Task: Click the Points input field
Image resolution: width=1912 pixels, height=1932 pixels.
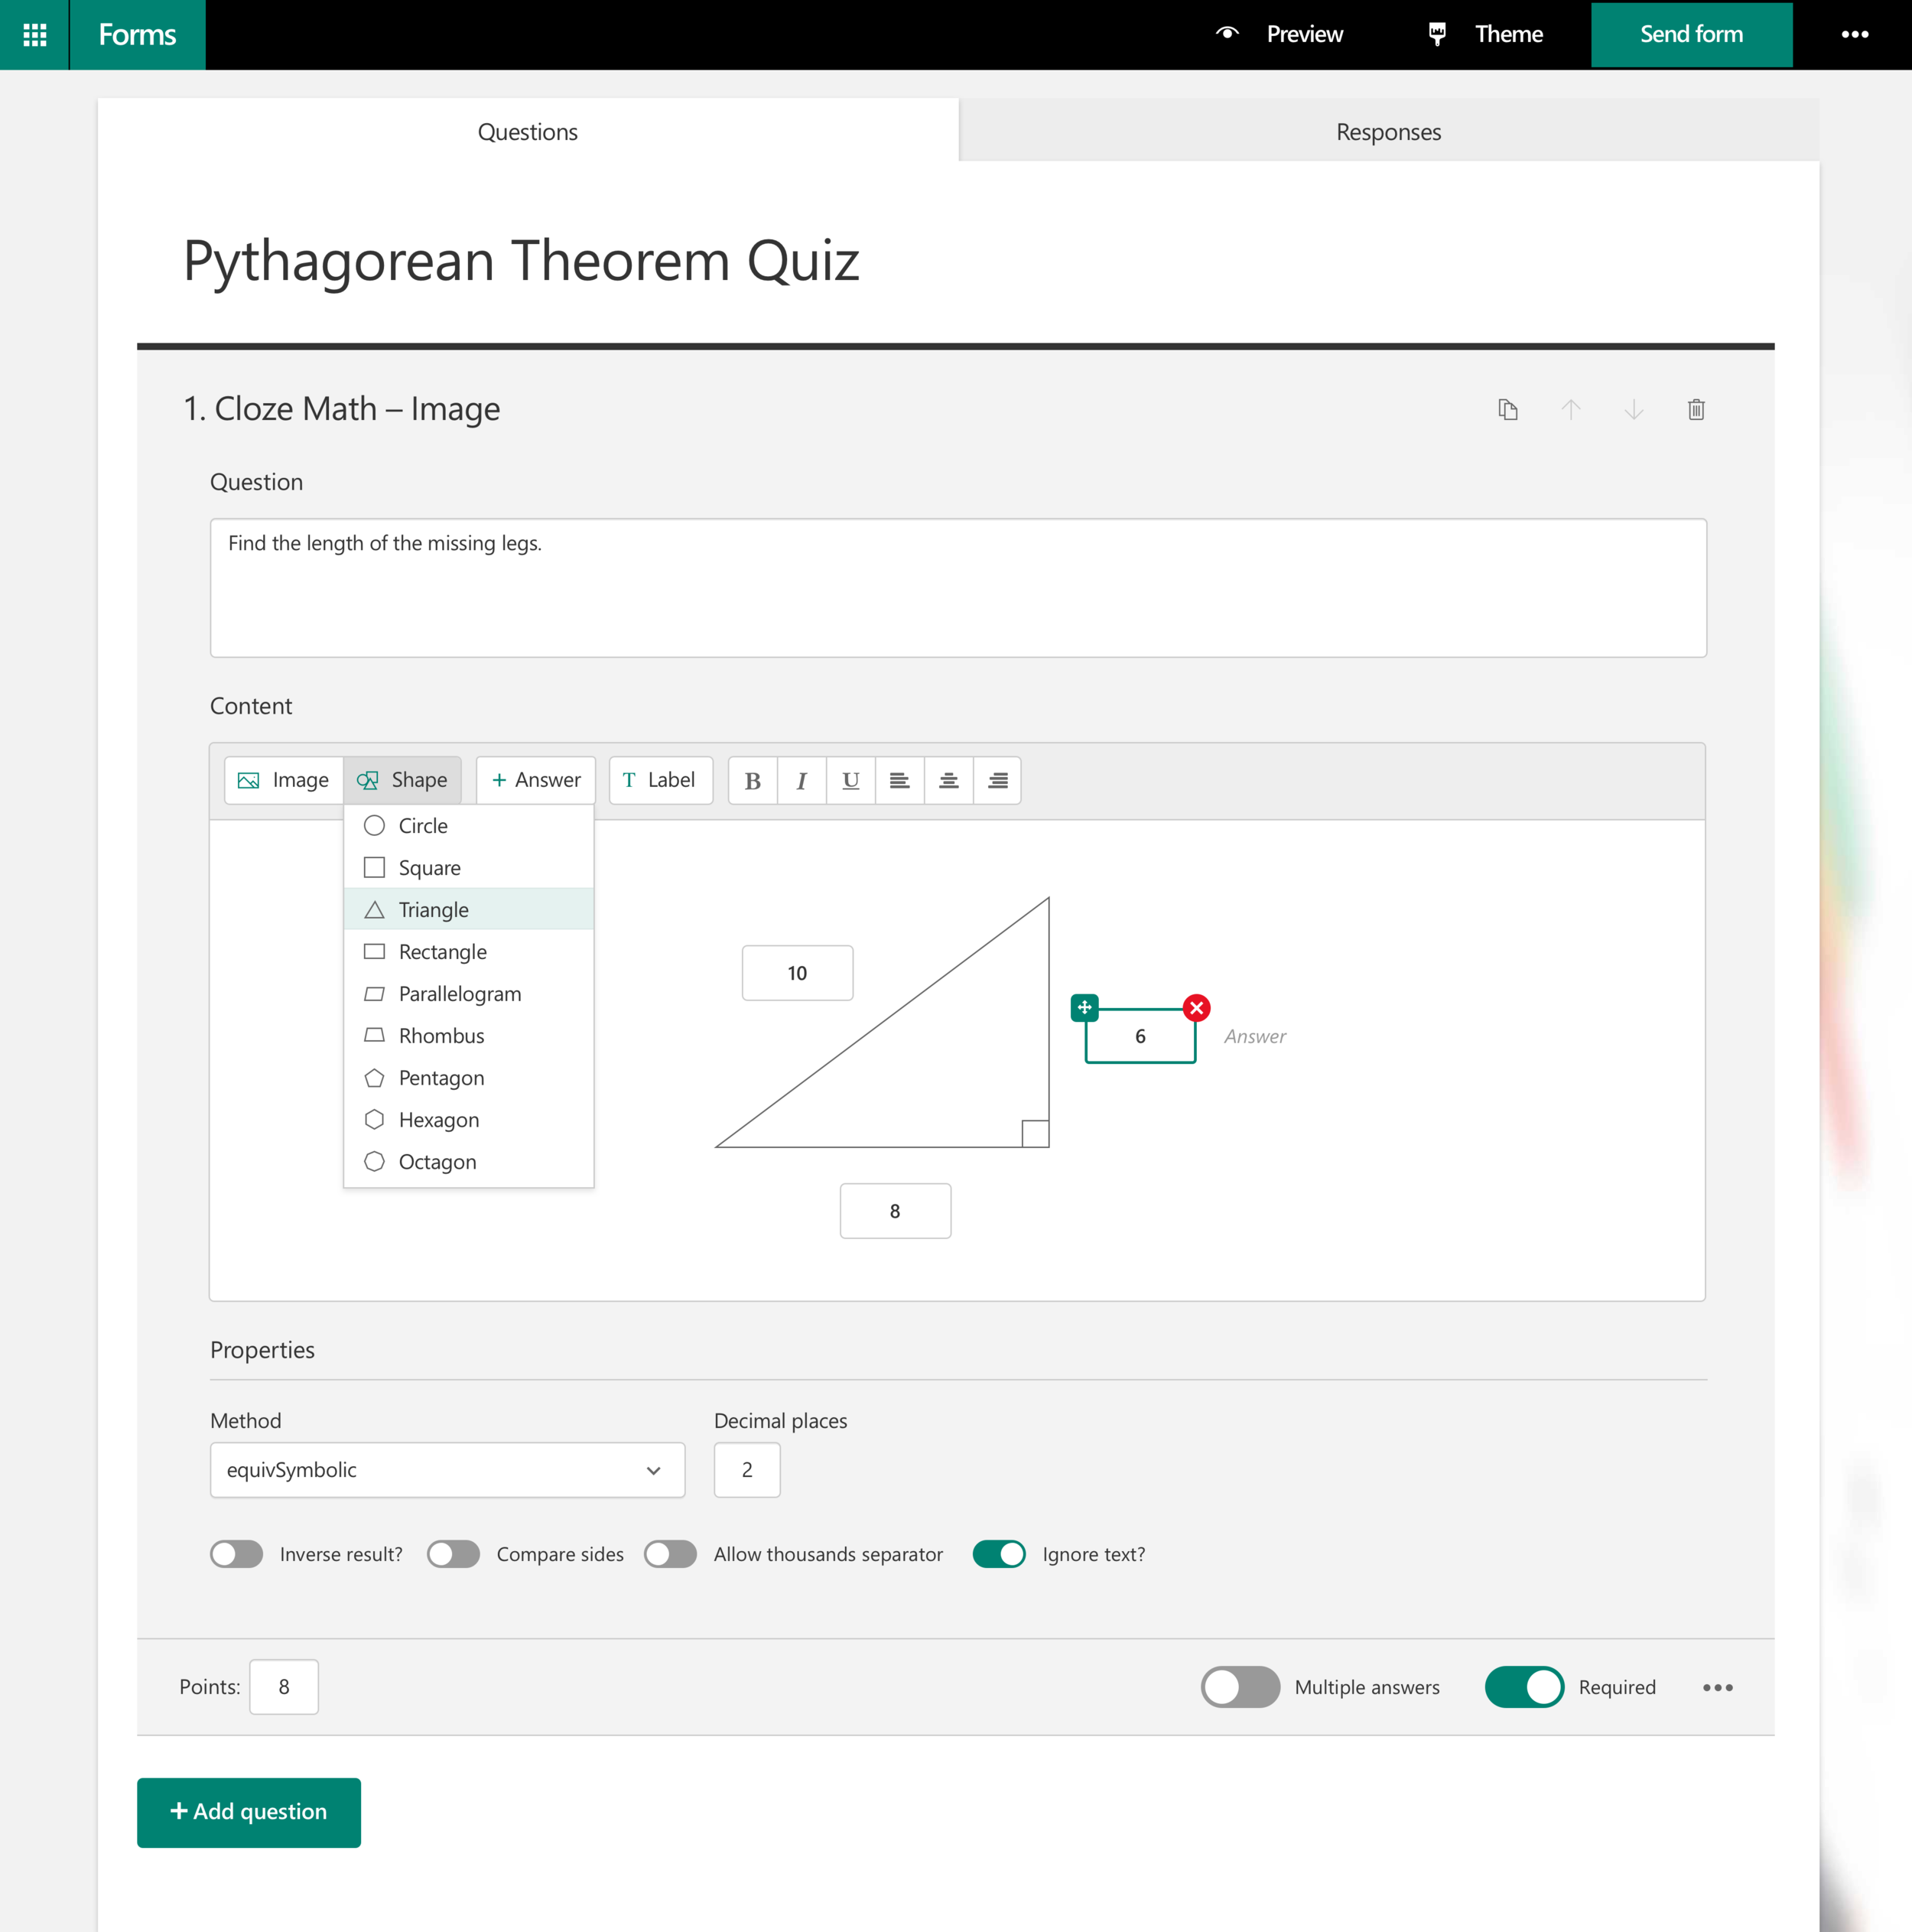Action: [x=284, y=1686]
